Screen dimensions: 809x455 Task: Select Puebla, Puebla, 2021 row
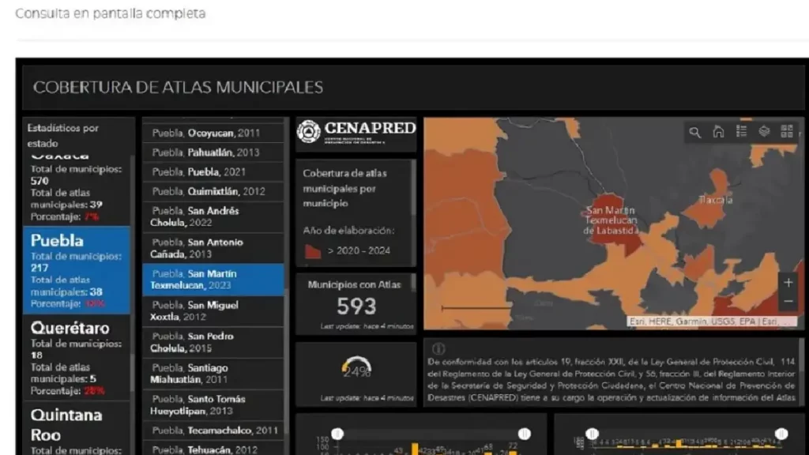[213, 172]
